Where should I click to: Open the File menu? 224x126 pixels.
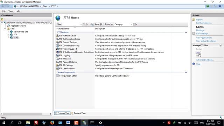coord(4,11)
